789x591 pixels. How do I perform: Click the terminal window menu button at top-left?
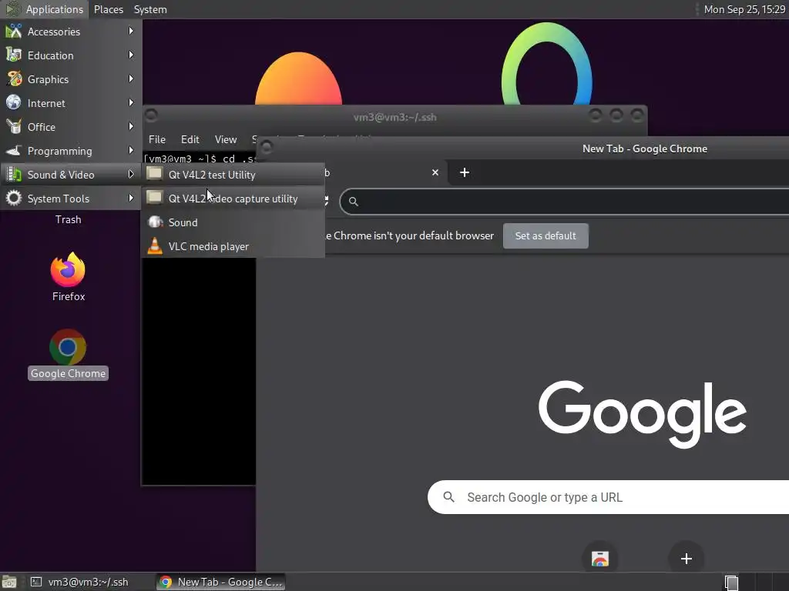point(152,116)
